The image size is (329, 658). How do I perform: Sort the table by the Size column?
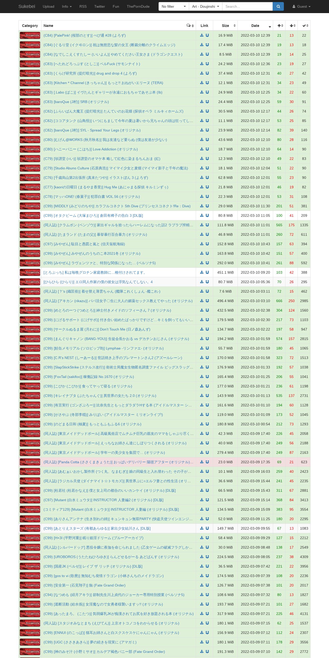click(225, 26)
